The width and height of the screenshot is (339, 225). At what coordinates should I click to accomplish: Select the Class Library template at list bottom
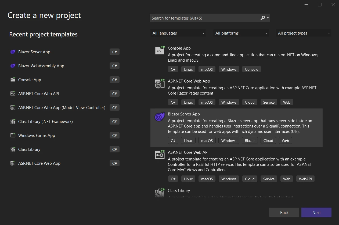179,191
